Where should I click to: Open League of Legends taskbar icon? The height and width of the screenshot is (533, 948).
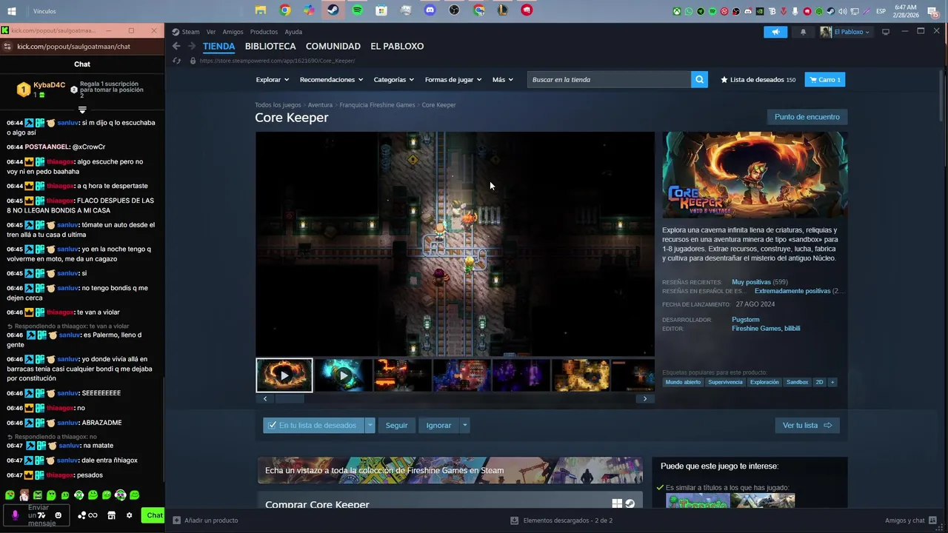tap(502, 10)
